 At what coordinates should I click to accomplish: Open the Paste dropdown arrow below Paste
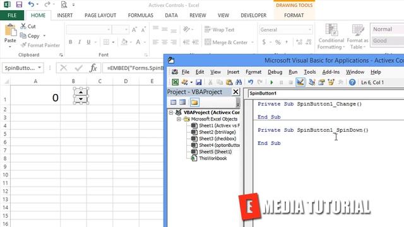(10, 47)
